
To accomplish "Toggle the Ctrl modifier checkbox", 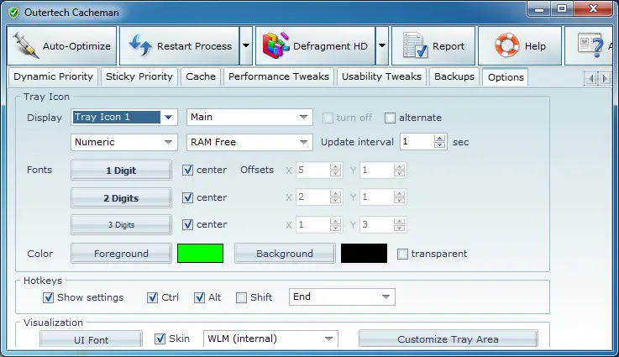I will coord(152,297).
